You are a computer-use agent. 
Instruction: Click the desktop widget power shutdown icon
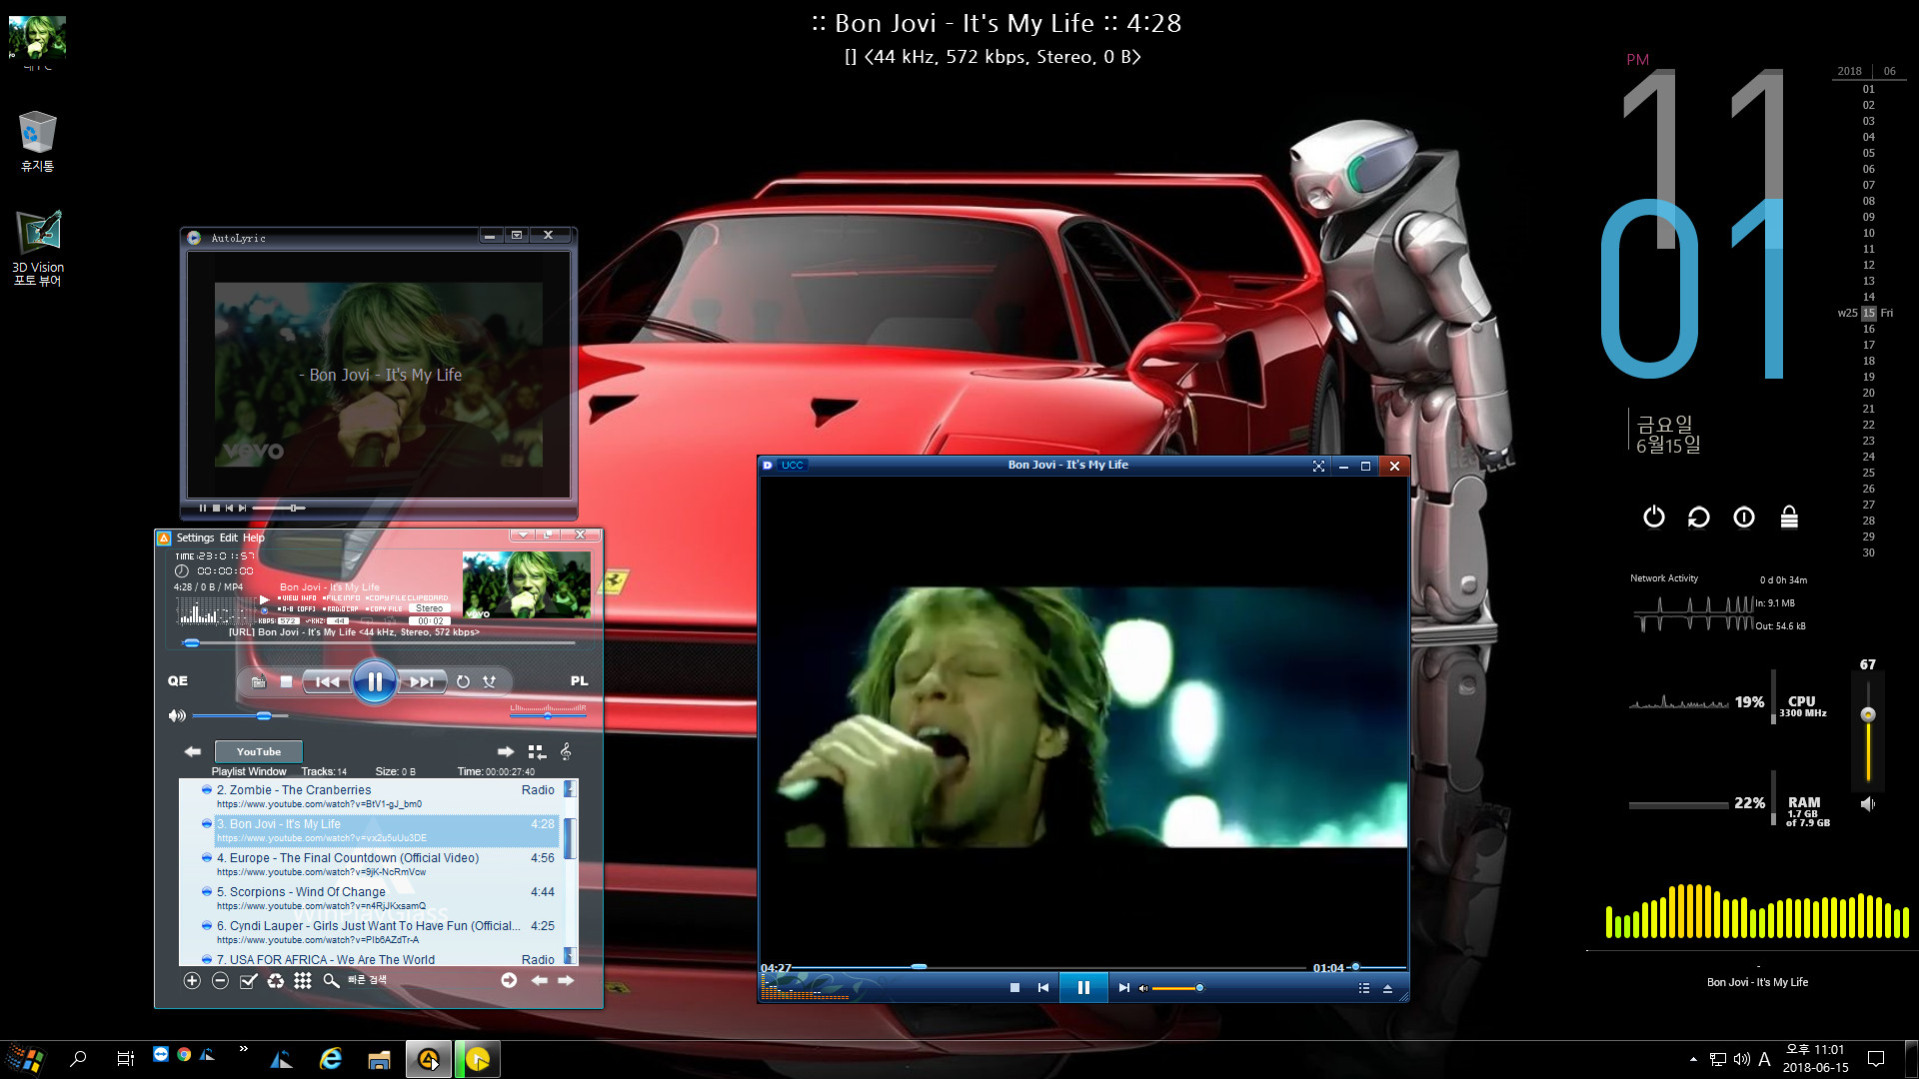coord(1654,517)
